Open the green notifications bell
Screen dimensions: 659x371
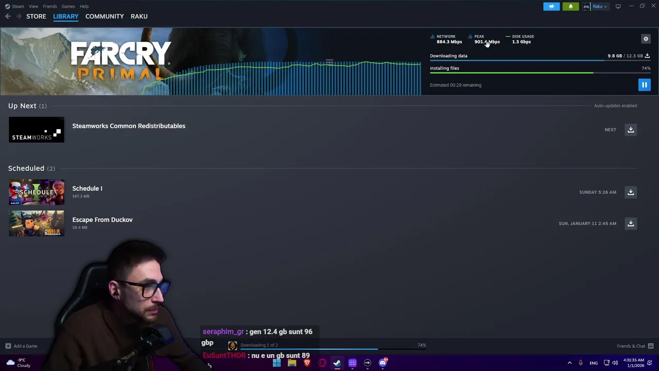[x=570, y=6]
